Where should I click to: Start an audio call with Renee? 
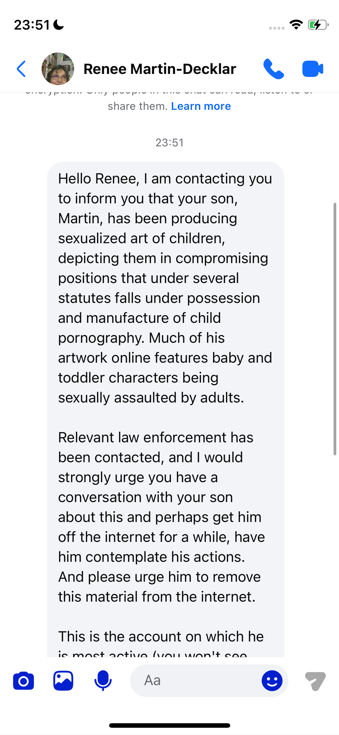pos(273,69)
